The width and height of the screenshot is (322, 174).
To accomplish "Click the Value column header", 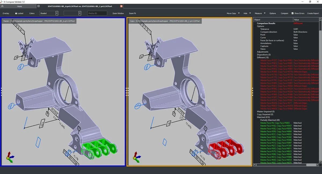I will (306, 20).
